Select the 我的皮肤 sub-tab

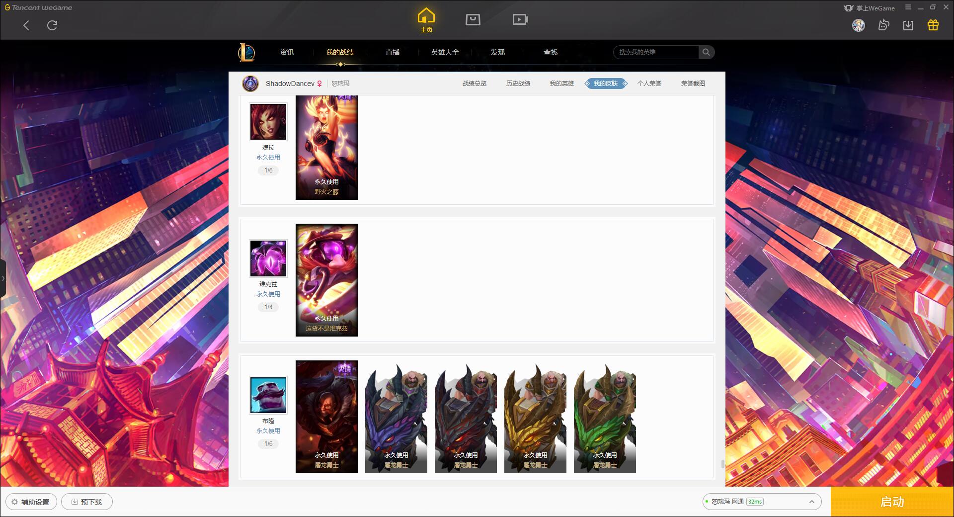(x=606, y=84)
